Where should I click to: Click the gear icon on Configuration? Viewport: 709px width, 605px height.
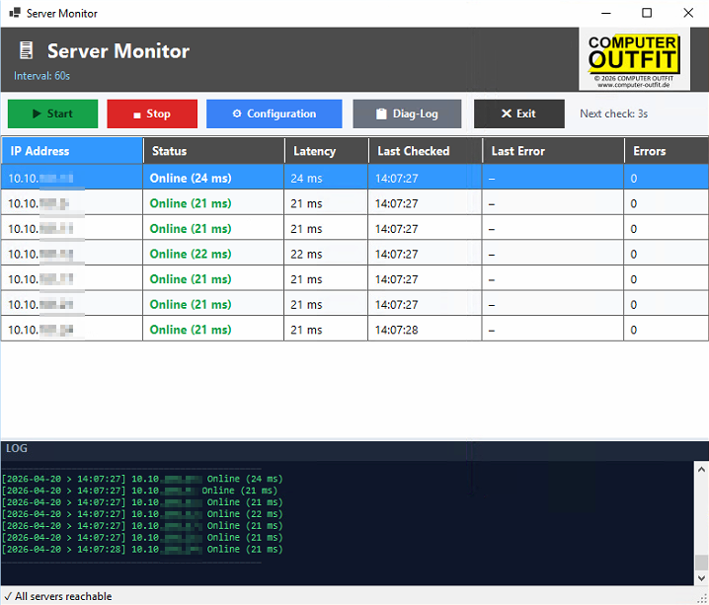click(x=237, y=113)
